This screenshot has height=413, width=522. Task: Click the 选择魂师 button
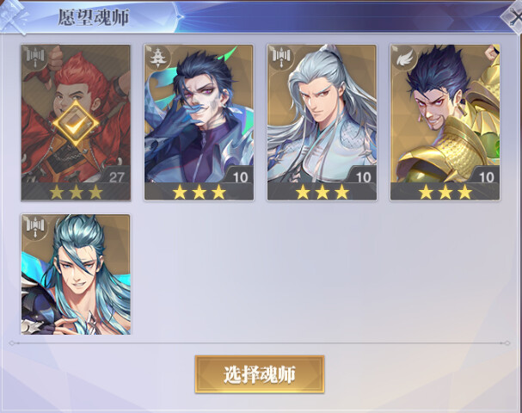click(x=260, y=374)
